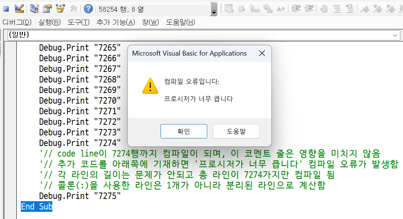Viewport: 403px width, 219px height.
Task: Open the 도구(T) menu
Action: click(x=79, y=22)
